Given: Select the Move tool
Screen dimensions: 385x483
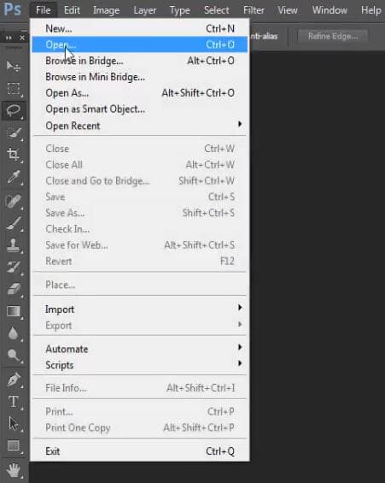Looking at the screenshot, I should pos(14,66).
